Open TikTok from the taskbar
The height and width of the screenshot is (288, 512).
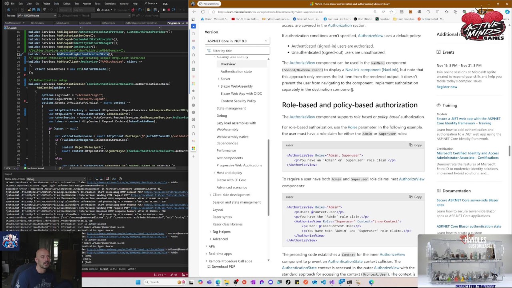pyautogui.click(x=288, y=282)
